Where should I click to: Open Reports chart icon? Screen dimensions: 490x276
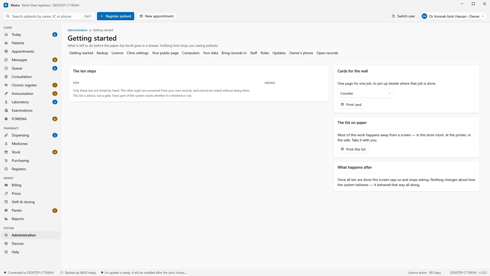click(x=6, y=219)
